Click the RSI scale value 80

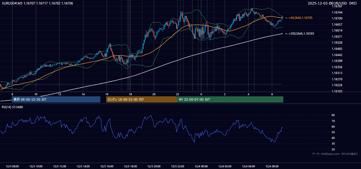click(333, 115)
